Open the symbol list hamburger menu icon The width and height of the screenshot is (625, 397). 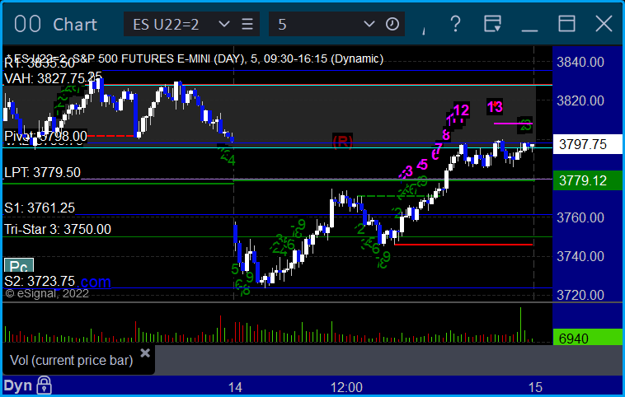tap(247, 24)
